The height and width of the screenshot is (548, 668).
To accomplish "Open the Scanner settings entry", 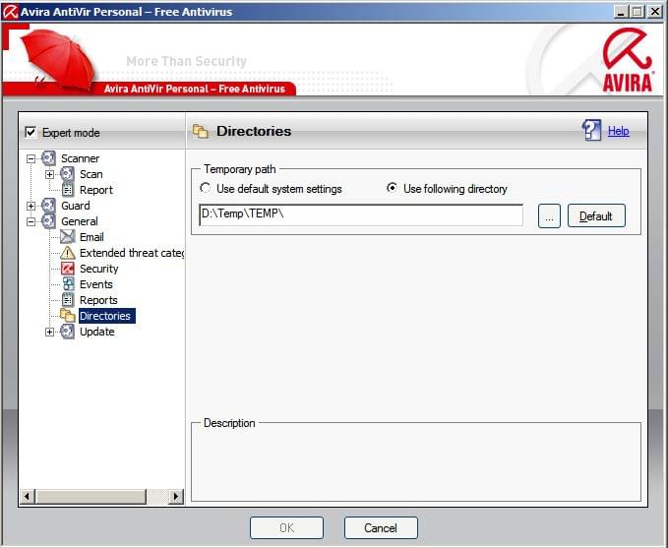I will 80,158.
